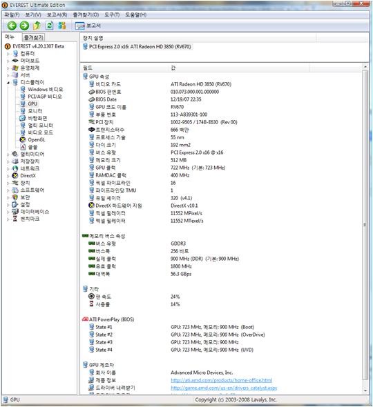Click the 멀티미디어 icon in tree
This screenshot has height=407, width=373.
(15, 155)
